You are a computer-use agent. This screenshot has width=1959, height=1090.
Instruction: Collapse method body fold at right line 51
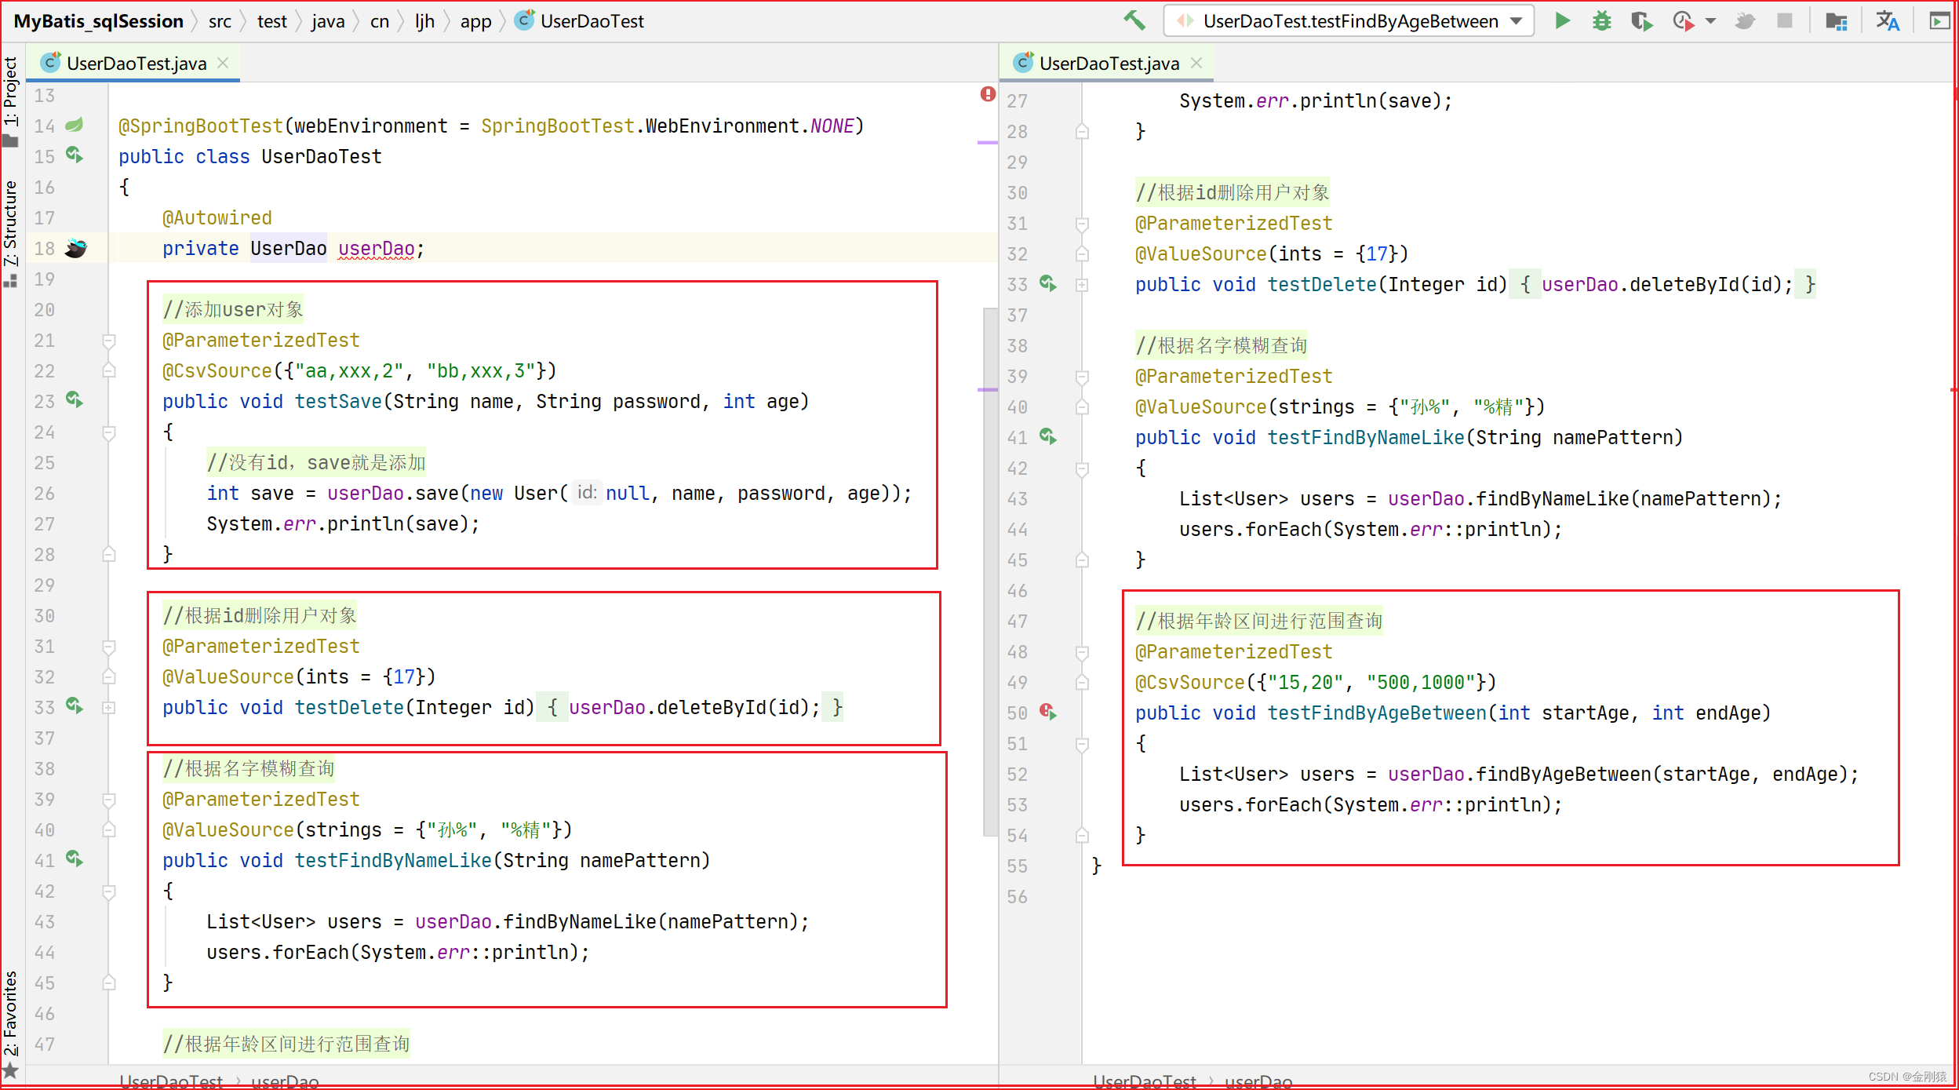pyautogui.click(x=1082, y=744)
